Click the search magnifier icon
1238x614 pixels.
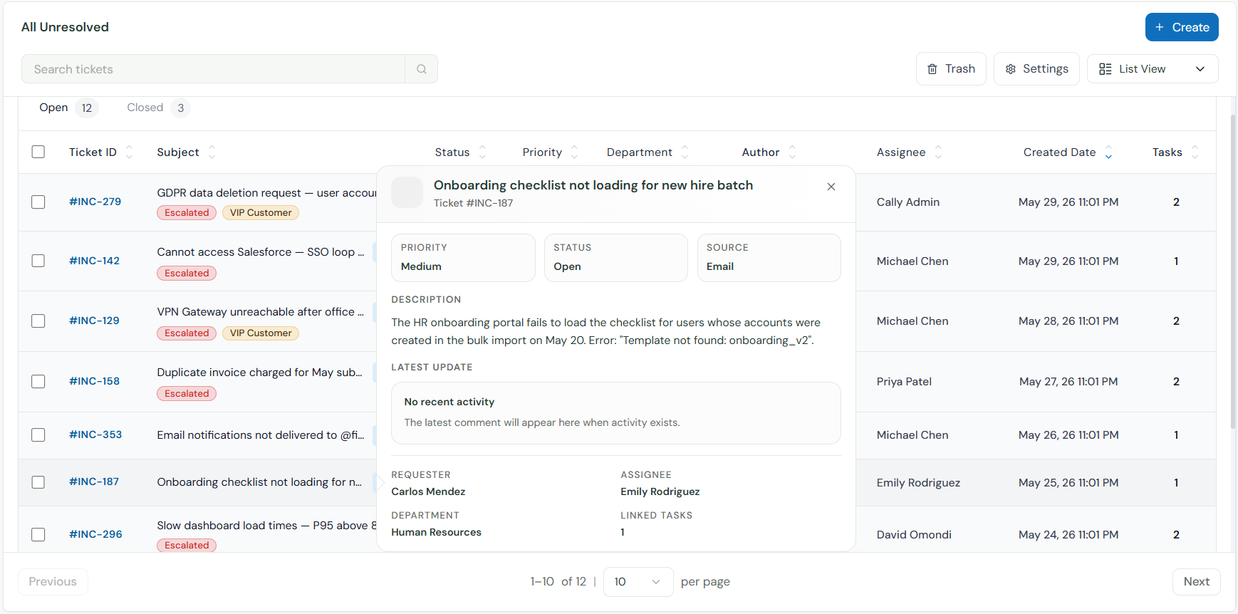tap(422, 69)
